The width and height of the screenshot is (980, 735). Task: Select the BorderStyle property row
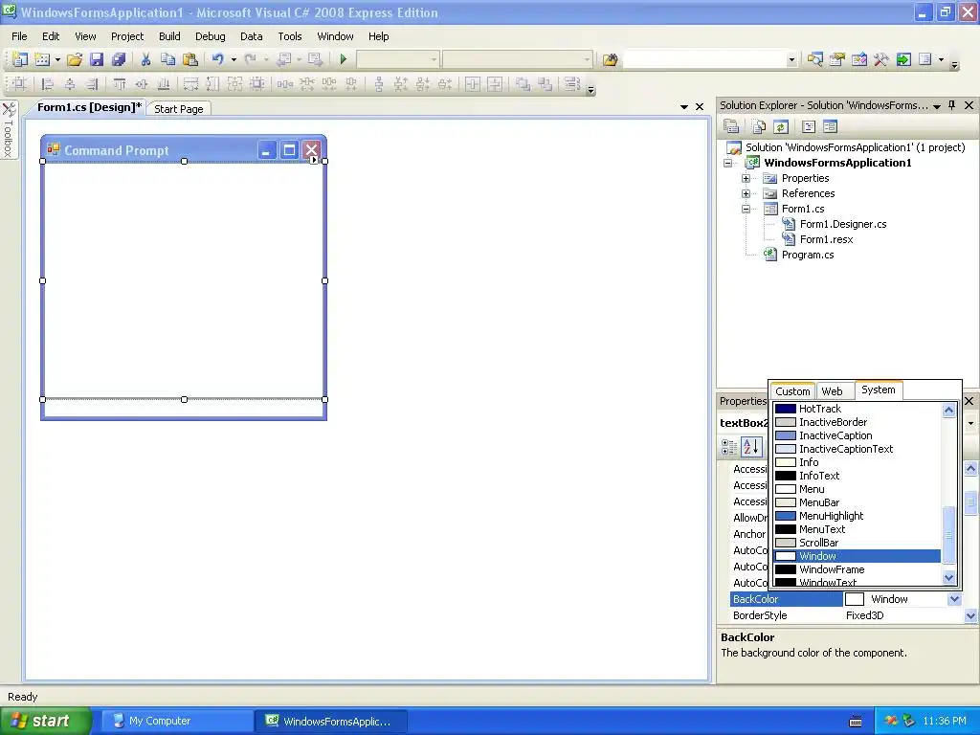[x=846, y=615]
